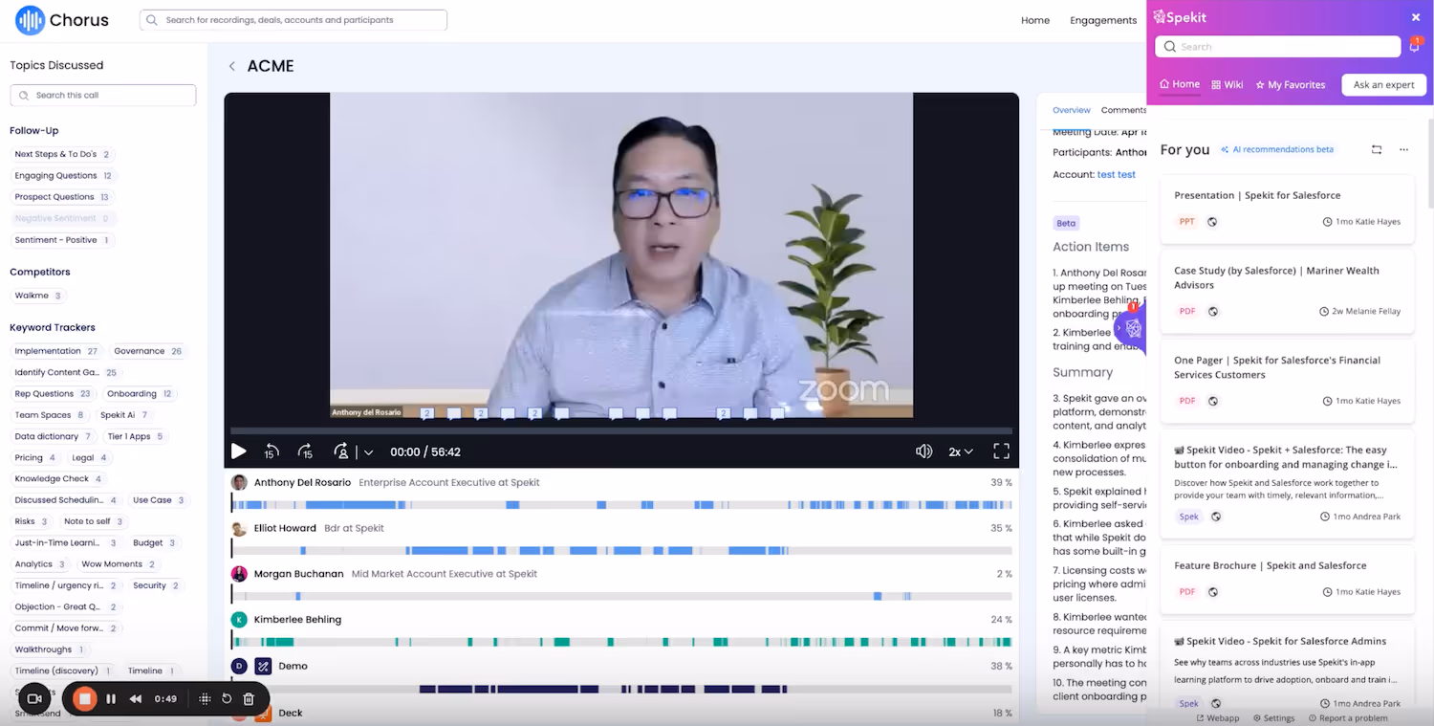Select the Walkme competitor tag
This screenshot has height=726, width=1434.
(38, 296)
